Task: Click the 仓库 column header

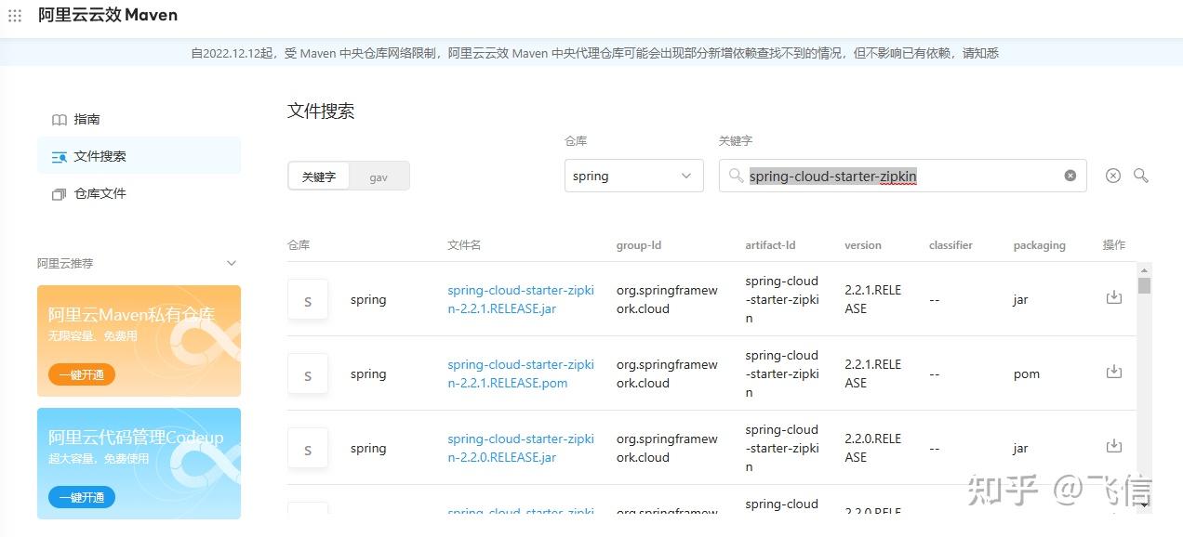Action: tap(299, 245)
